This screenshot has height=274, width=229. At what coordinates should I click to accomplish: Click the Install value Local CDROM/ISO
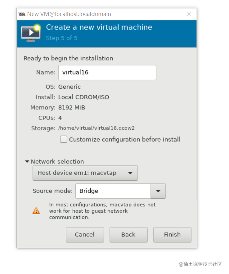84,97
